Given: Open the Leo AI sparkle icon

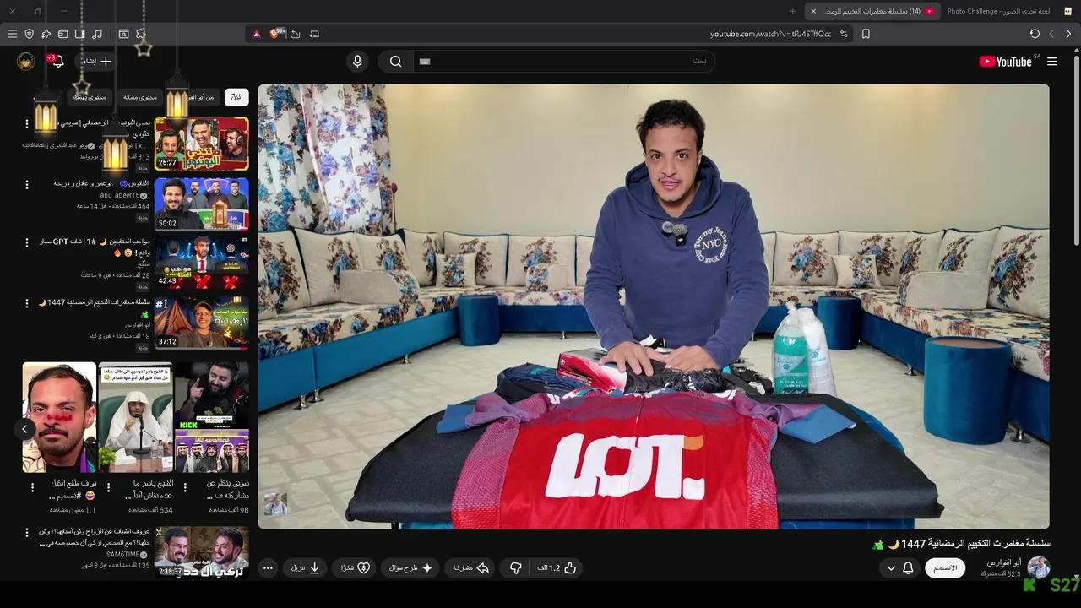Looking at the screenshot, I should 46,34.
